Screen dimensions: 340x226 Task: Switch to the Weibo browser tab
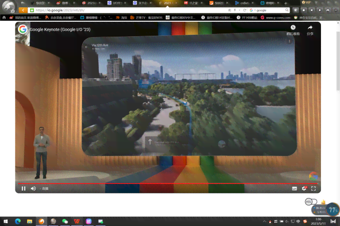(x=65, y=3)
